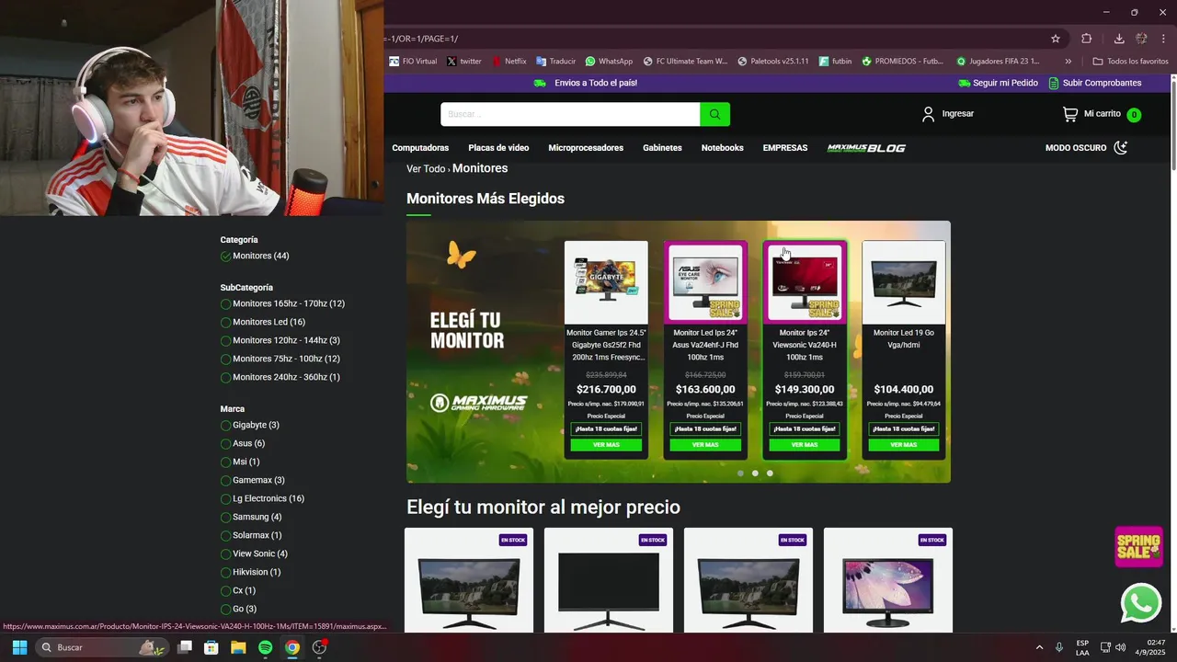Image resolution: width=1177 pixels, height=662 pixels.
Task: Click in the Buscar search field
Action: pyautogui.click(x=570, y=114)
